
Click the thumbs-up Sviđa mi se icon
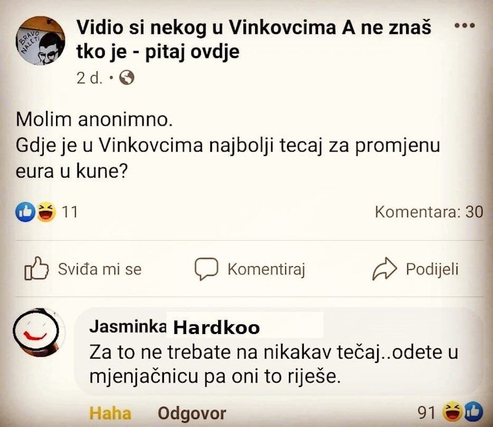tap(36, 268)
